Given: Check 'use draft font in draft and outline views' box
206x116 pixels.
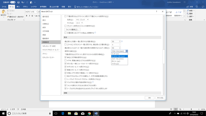Looking at the screenshot, I should [x=65, y=16].
